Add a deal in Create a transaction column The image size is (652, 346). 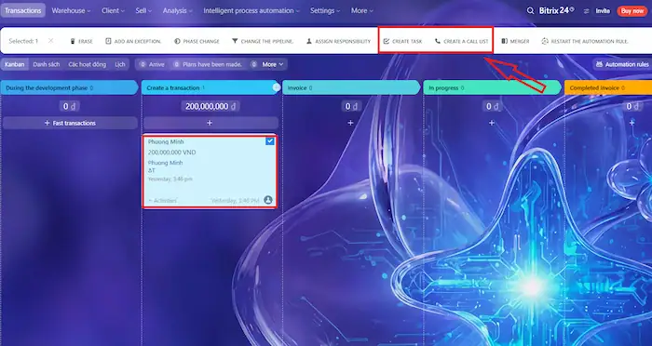point(210,123)
